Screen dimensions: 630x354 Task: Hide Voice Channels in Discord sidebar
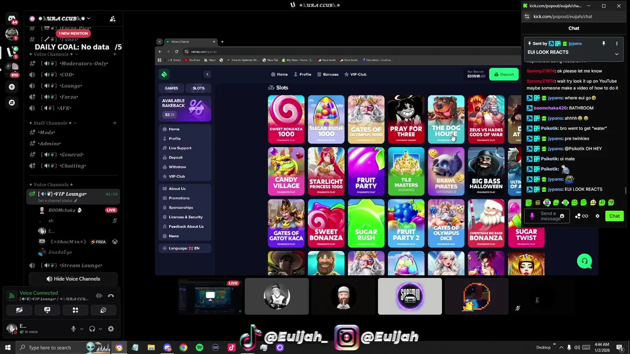[x=73, y=279]
